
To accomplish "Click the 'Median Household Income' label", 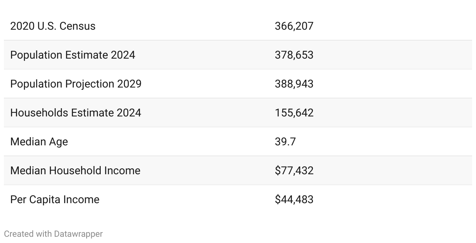I will click(75, 171).
